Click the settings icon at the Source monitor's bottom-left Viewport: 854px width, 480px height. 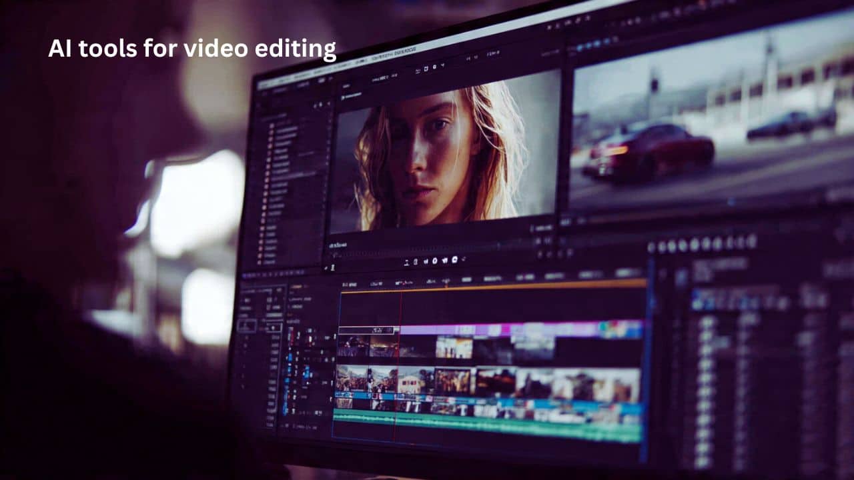tap(332, 267)
